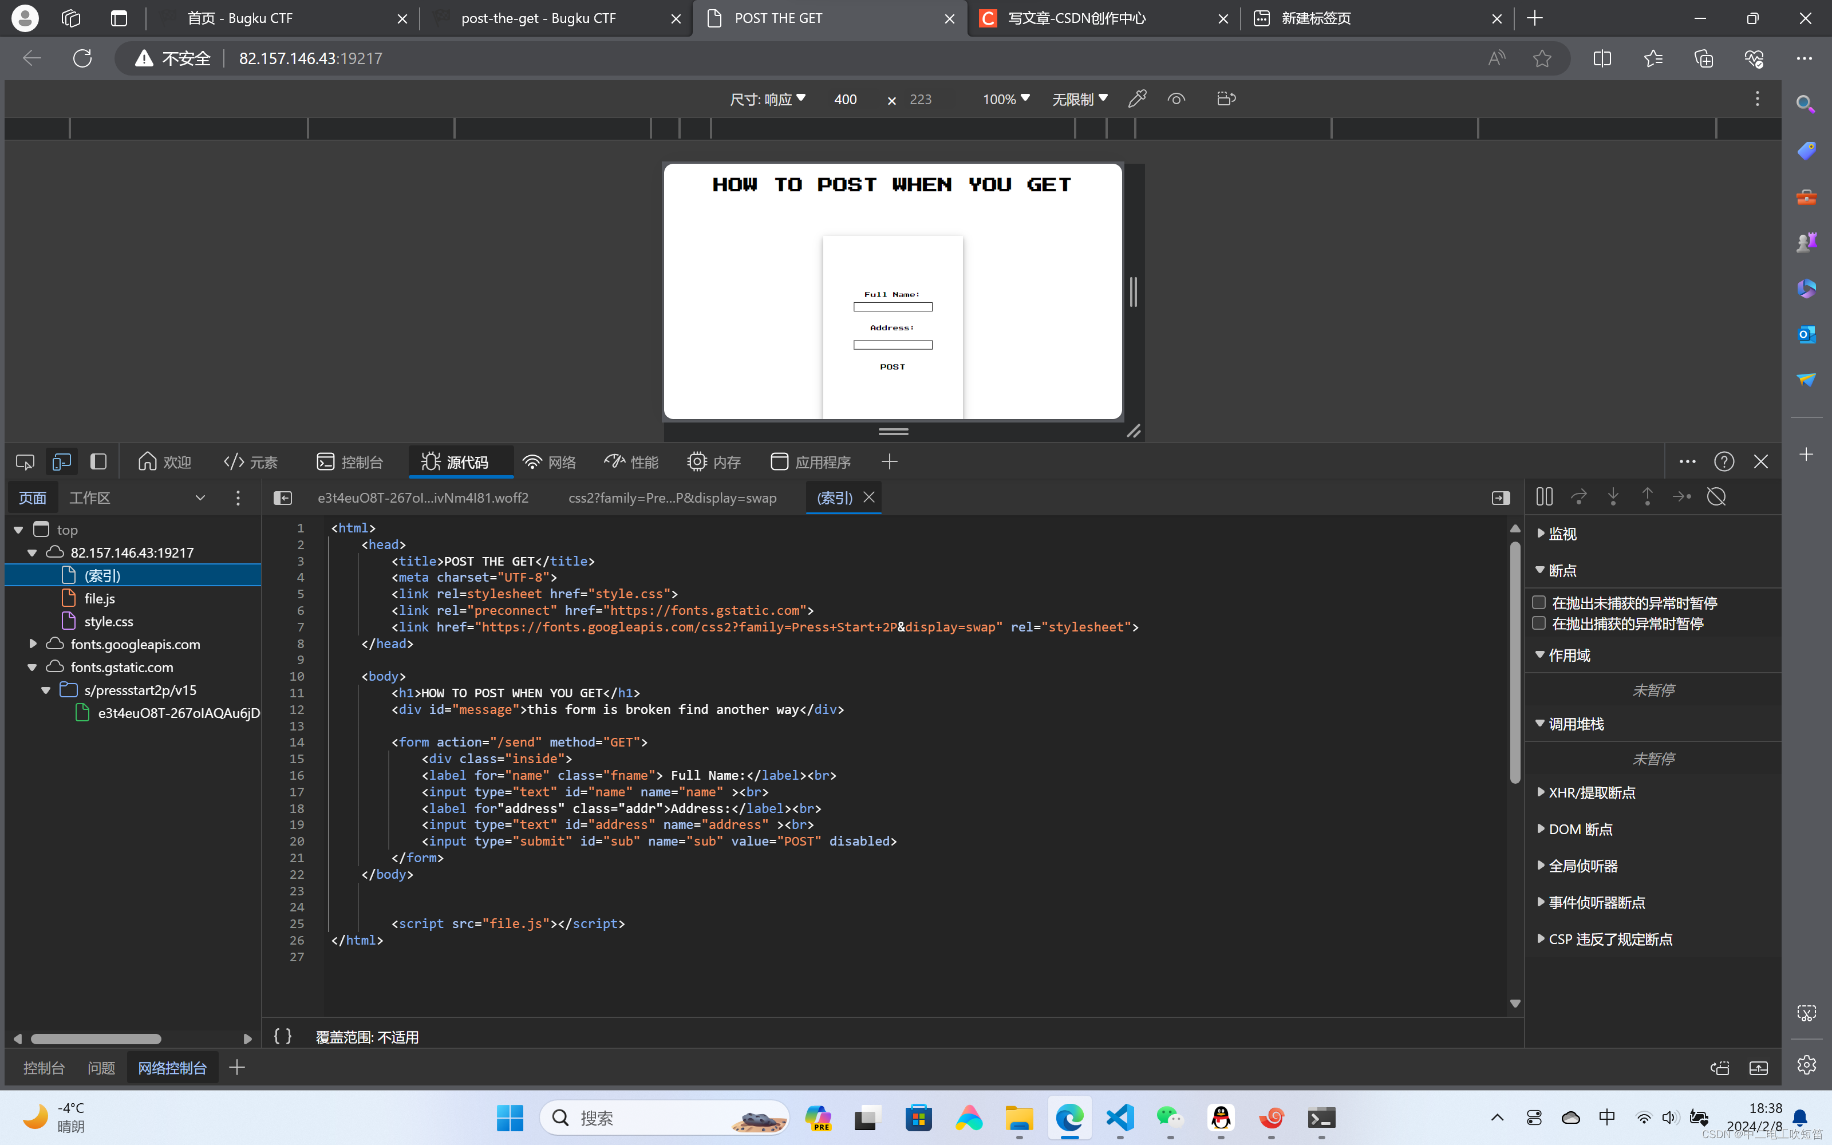
Task: Toggle device emulation icon
Action: coord(61,461)
